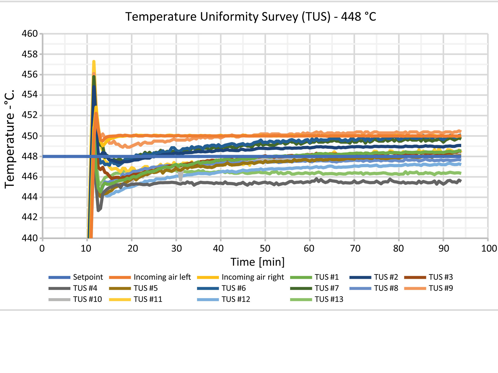This screenshot has height=373, width=498.
Task: Click the x-axis value 80
Action: (x=398, y=248)
